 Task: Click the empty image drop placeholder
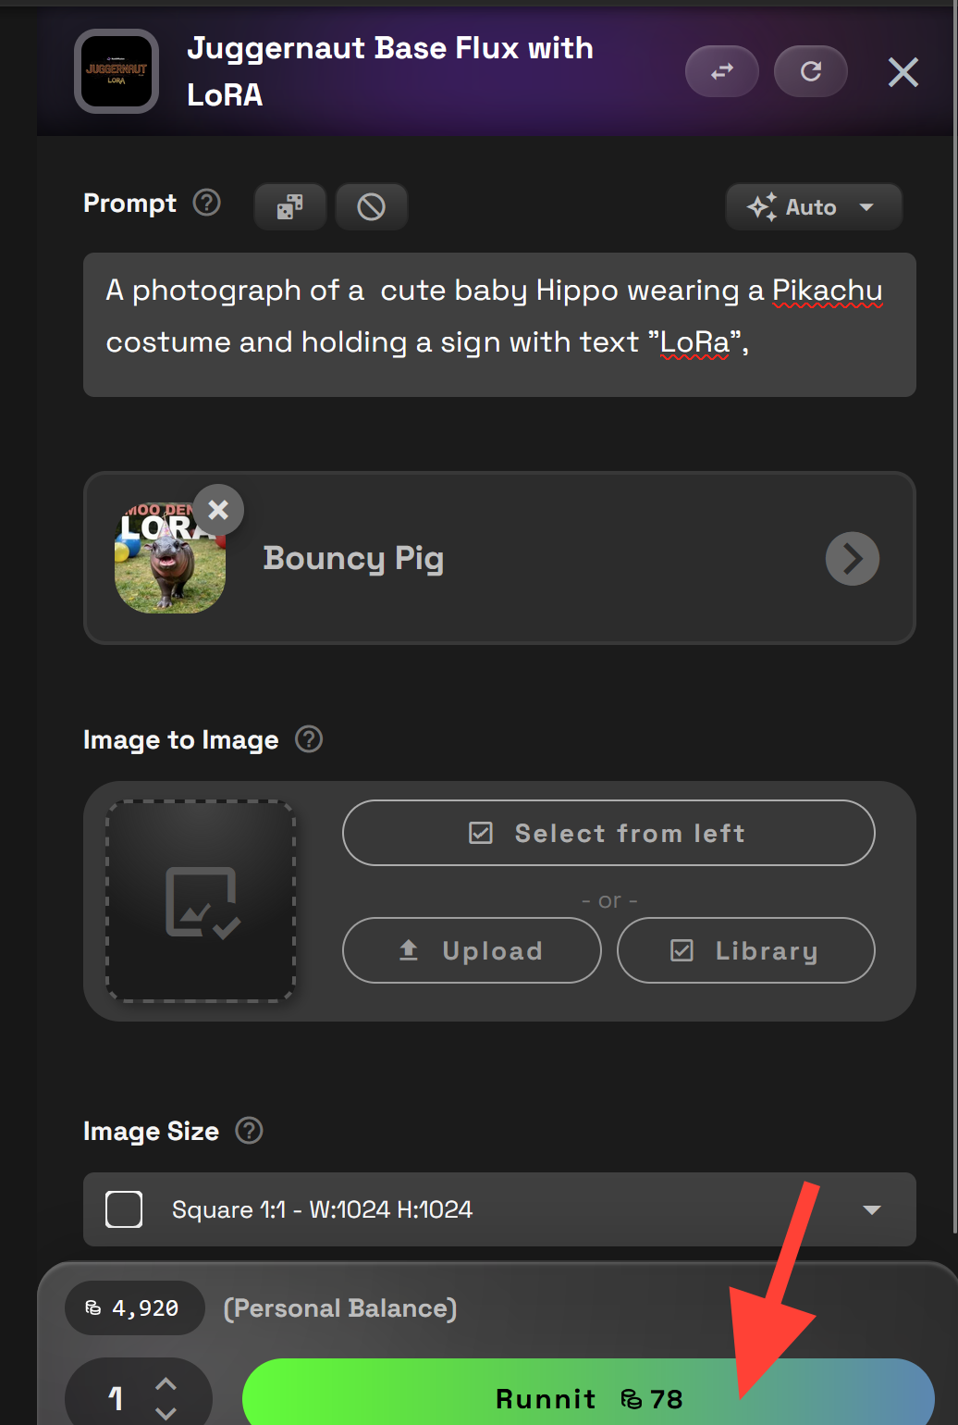pos(201,901)
